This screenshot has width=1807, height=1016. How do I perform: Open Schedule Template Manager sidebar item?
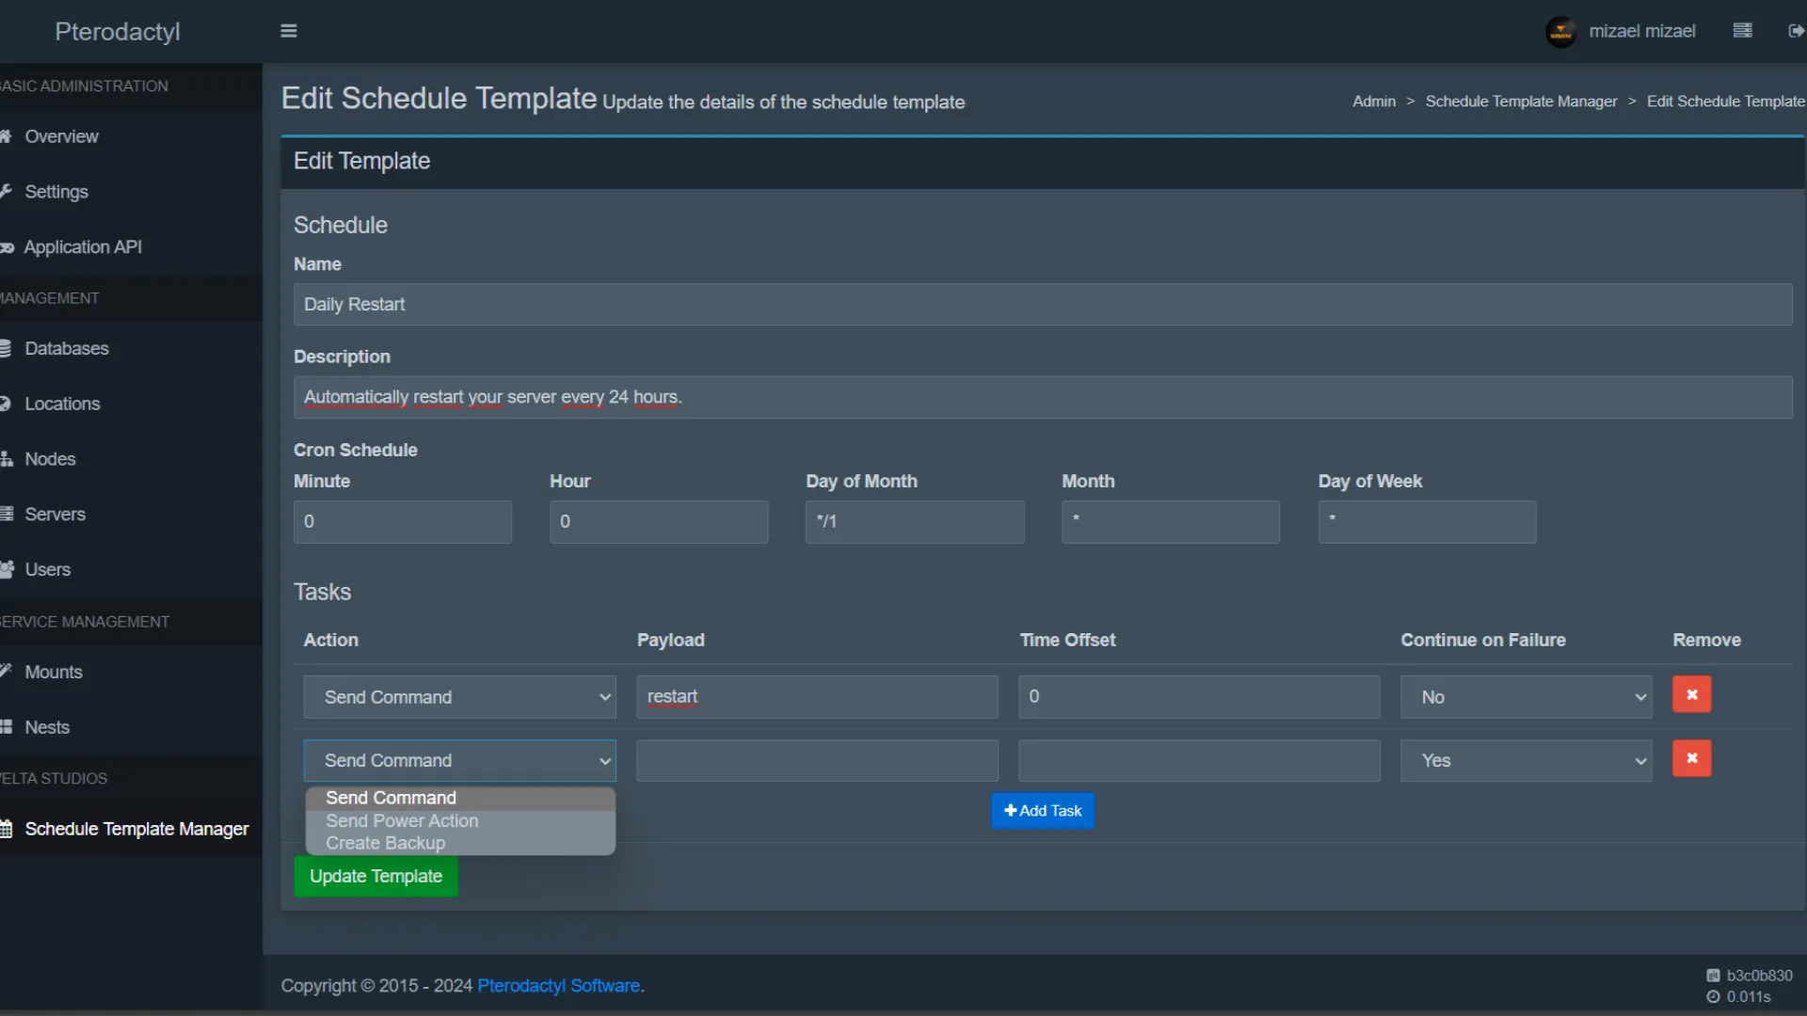136,829
